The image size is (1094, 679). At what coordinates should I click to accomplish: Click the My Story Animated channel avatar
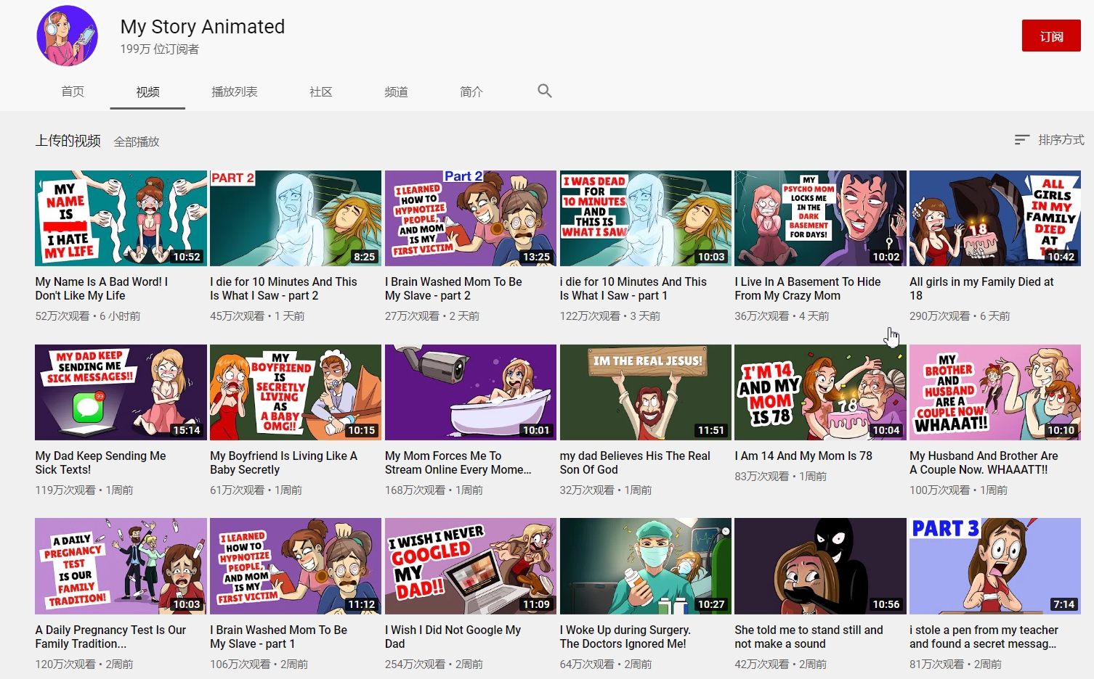[x=68, y=36]
